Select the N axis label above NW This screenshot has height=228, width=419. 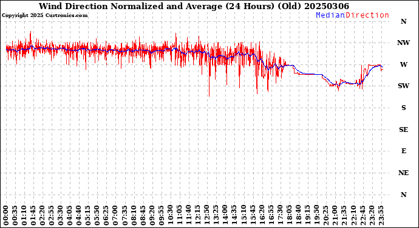pos(403,21)
